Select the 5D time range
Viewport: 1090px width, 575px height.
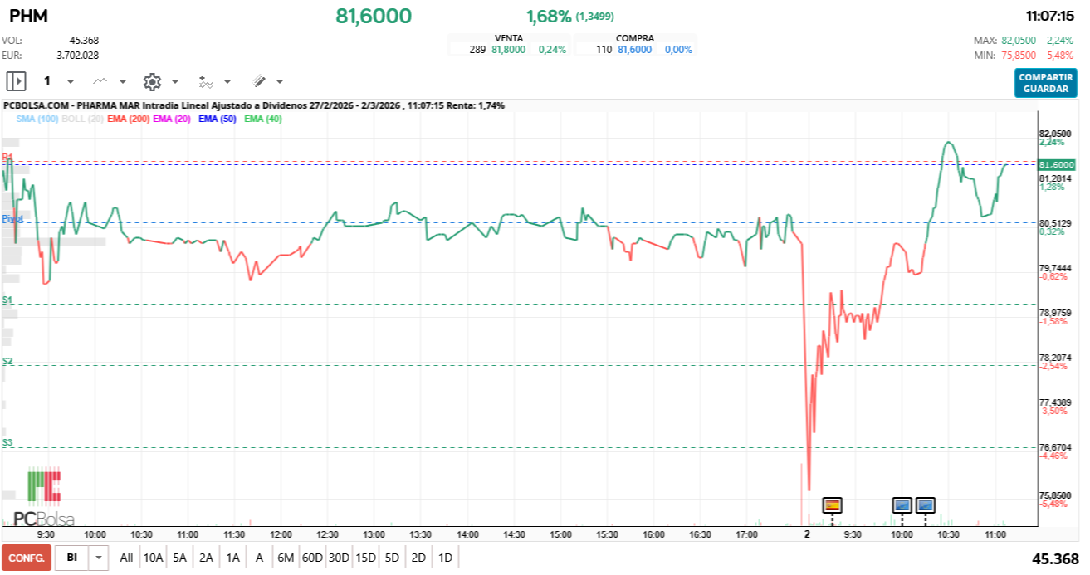click(x=392, y=558)
